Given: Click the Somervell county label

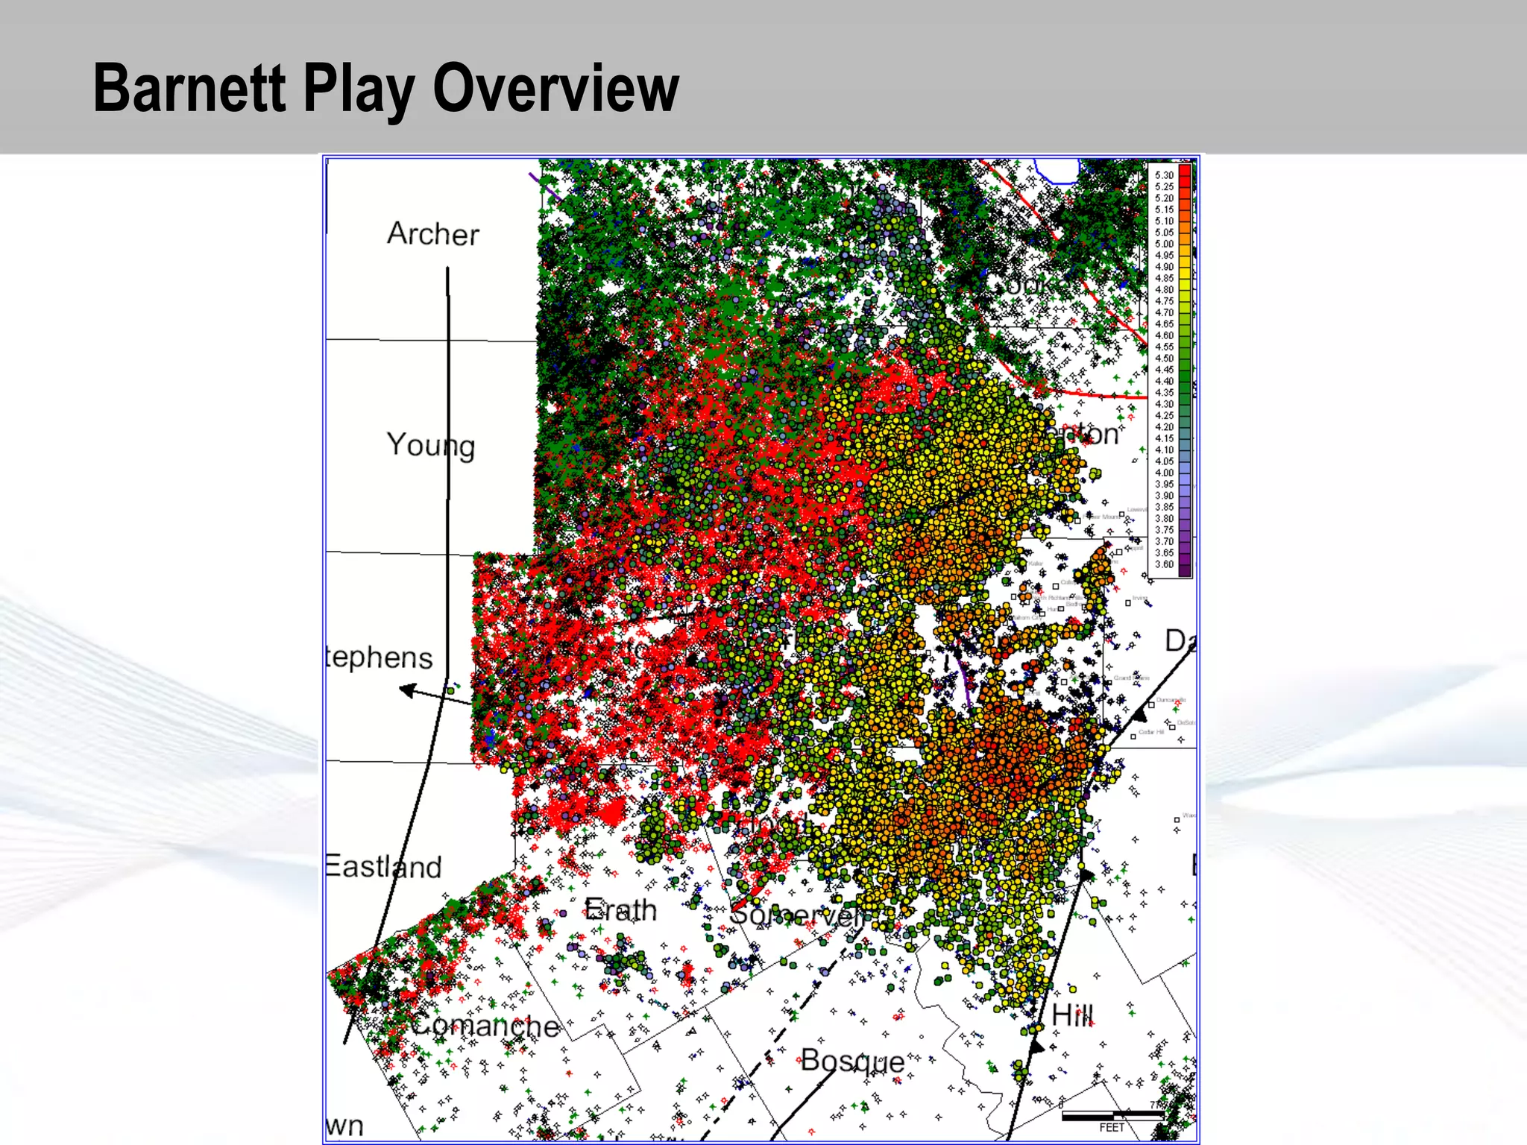Looking at the screenshot, I should pos(796,914).
